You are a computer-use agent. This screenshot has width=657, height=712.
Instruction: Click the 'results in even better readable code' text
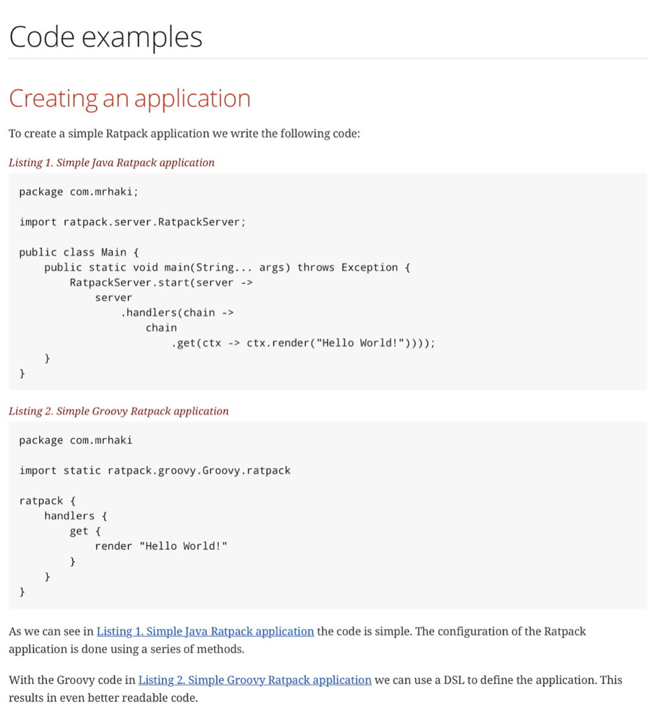click(x=103, y=697)
